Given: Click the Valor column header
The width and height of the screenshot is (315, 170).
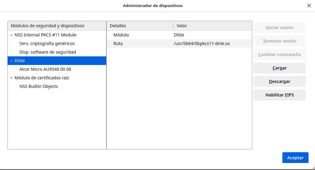Looking at the screenshot, I should (x=212, y=26).
